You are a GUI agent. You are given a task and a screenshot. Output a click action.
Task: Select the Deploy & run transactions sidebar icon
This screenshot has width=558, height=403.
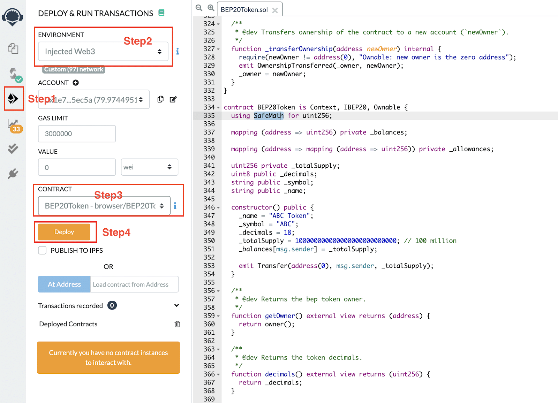tap(13, 99)
